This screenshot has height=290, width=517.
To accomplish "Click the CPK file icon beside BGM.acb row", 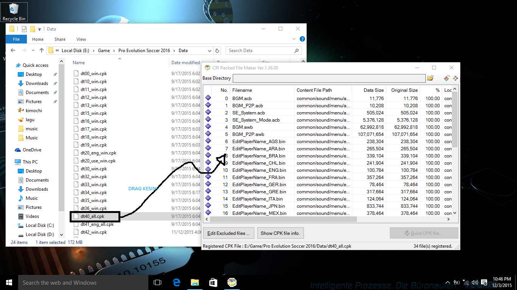I will [x=208, y=98].
